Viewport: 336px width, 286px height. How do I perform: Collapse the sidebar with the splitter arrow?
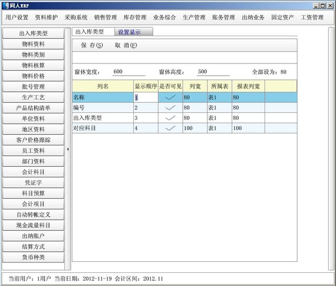pos(68,150)
